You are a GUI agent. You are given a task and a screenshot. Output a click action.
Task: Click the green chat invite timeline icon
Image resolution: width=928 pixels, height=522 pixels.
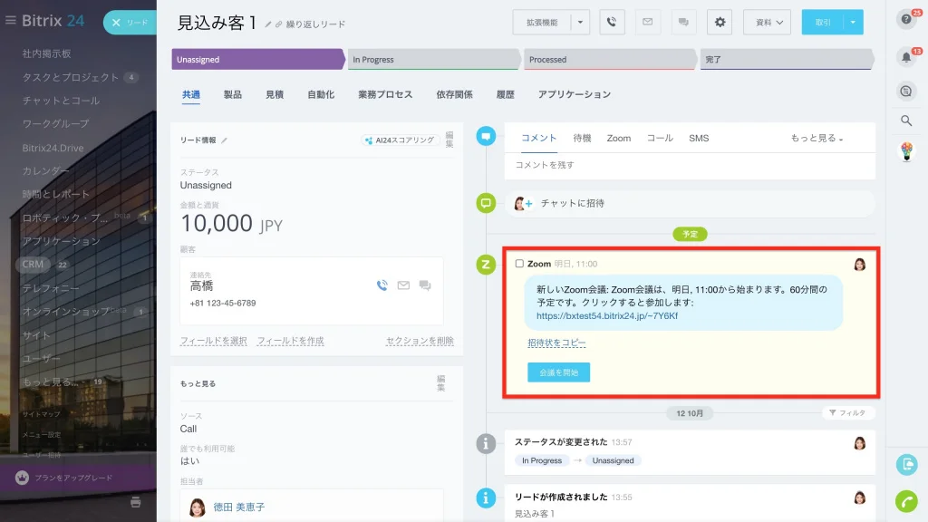coord(486,203)
